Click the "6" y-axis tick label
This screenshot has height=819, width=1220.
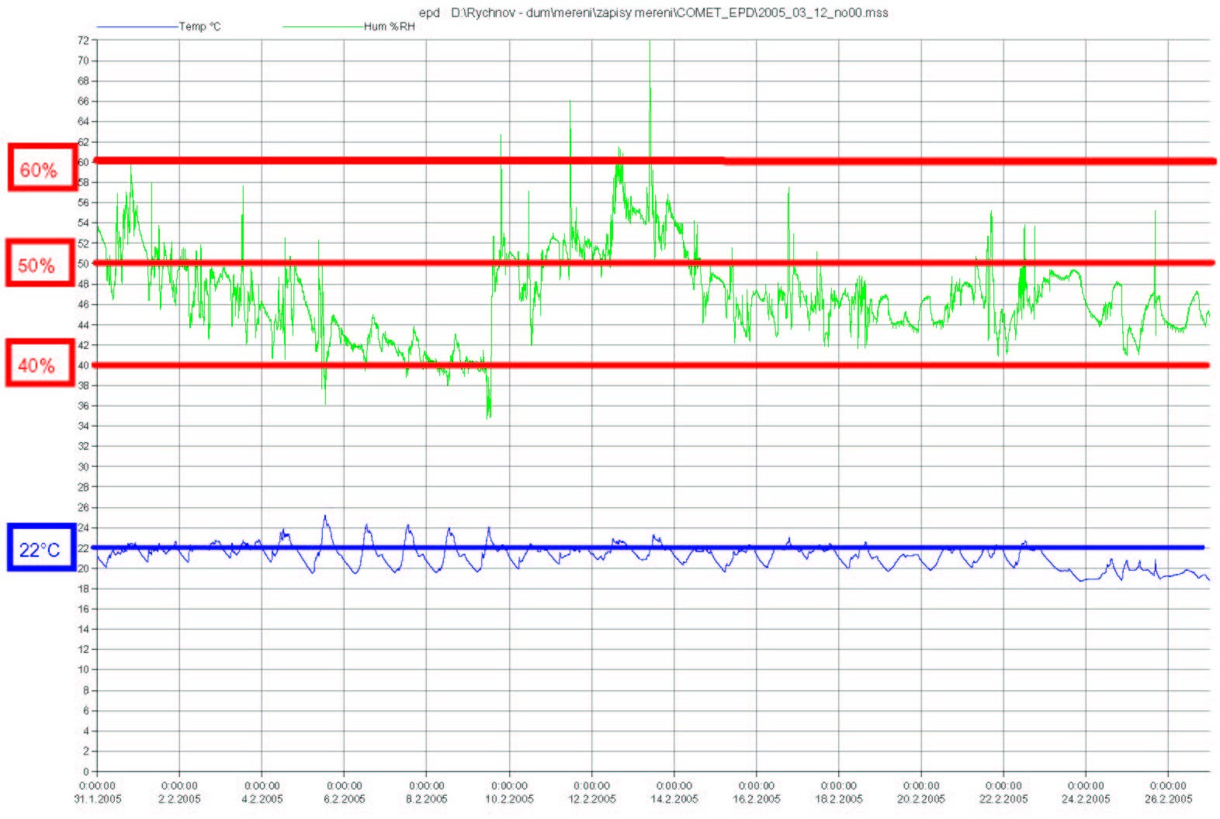coord(86,710)
